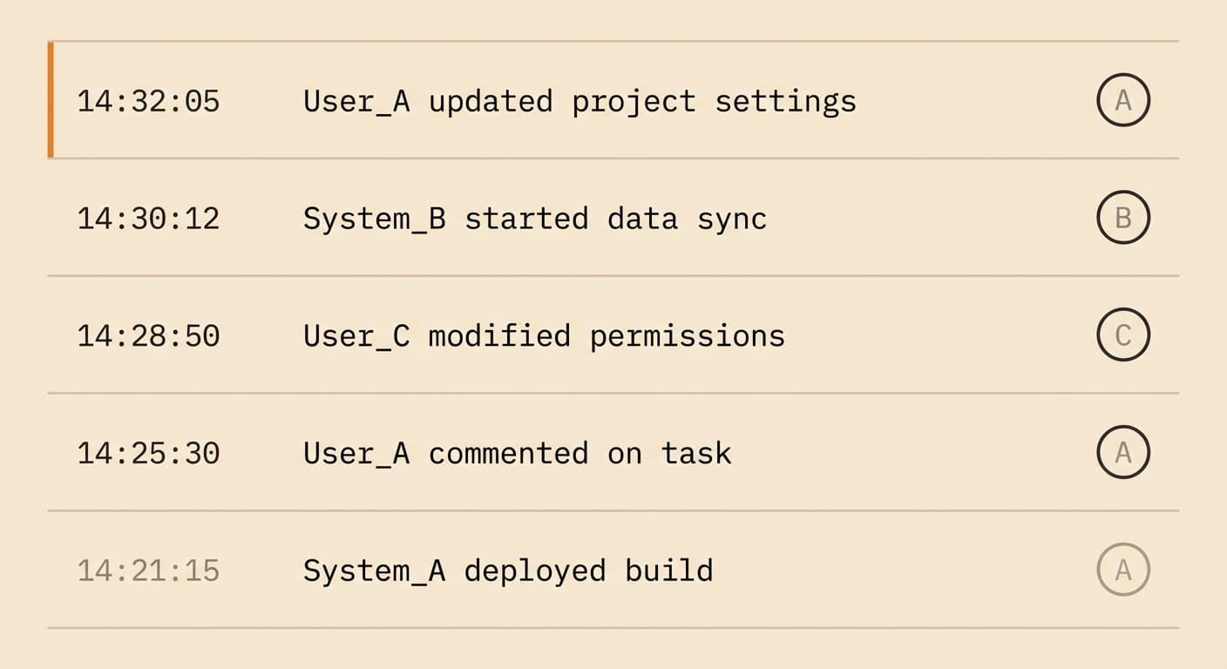Screen dimensions: 1227x669
Task: Click the 'System_B' name in the activity log
Action: coord(374,219)
